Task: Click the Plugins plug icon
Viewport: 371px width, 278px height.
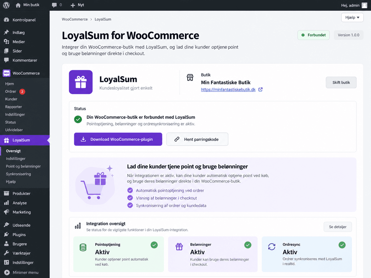Action: [x=6, y=234]
